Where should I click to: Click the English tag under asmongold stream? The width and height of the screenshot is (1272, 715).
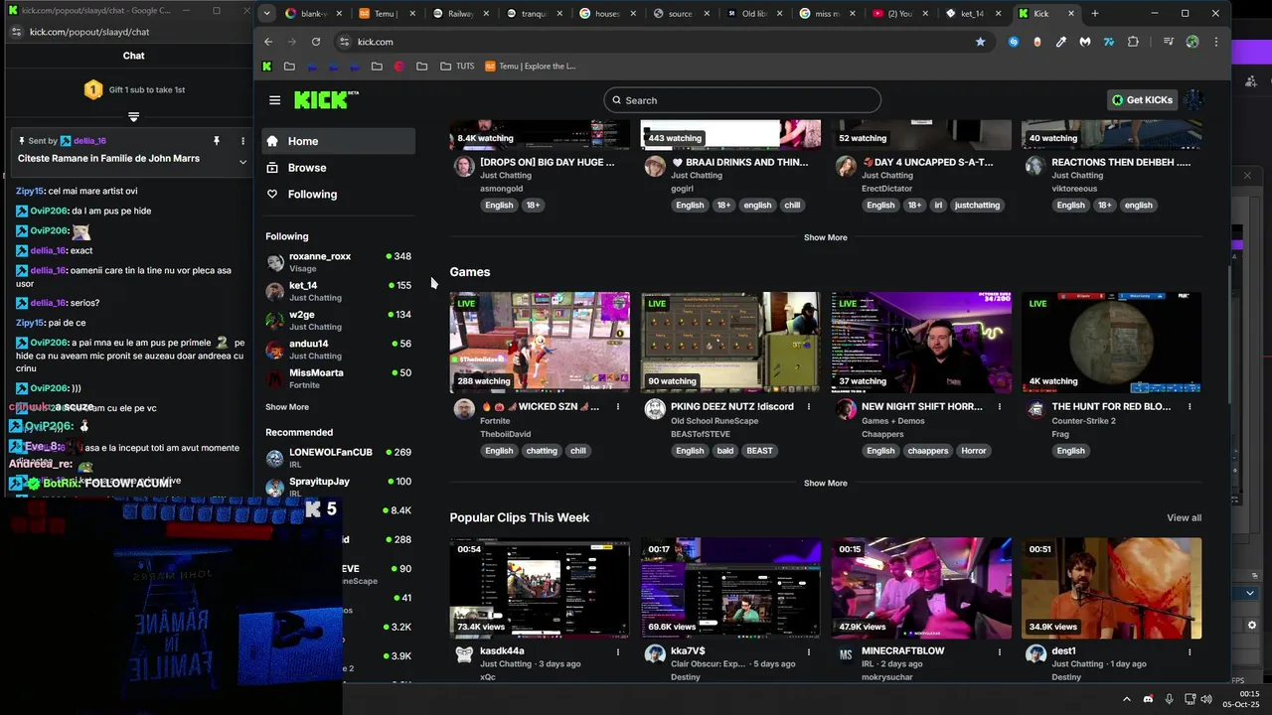[499, 206]
